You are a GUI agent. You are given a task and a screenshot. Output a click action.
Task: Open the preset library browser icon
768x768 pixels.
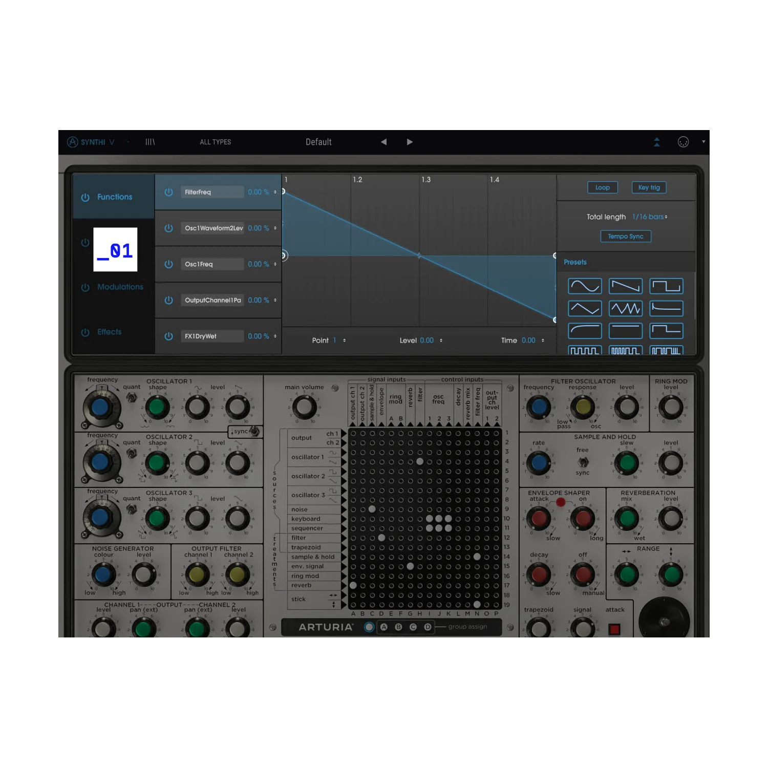pyautogui.click(x=150, y=142)
